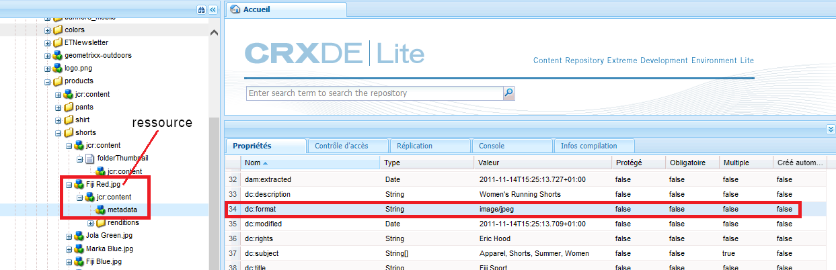Image resolution: width=836 pixels, height=270 pixels.
Task: Select the 'true' cell in dc:subject row
Action: click(x=729, y=254)
